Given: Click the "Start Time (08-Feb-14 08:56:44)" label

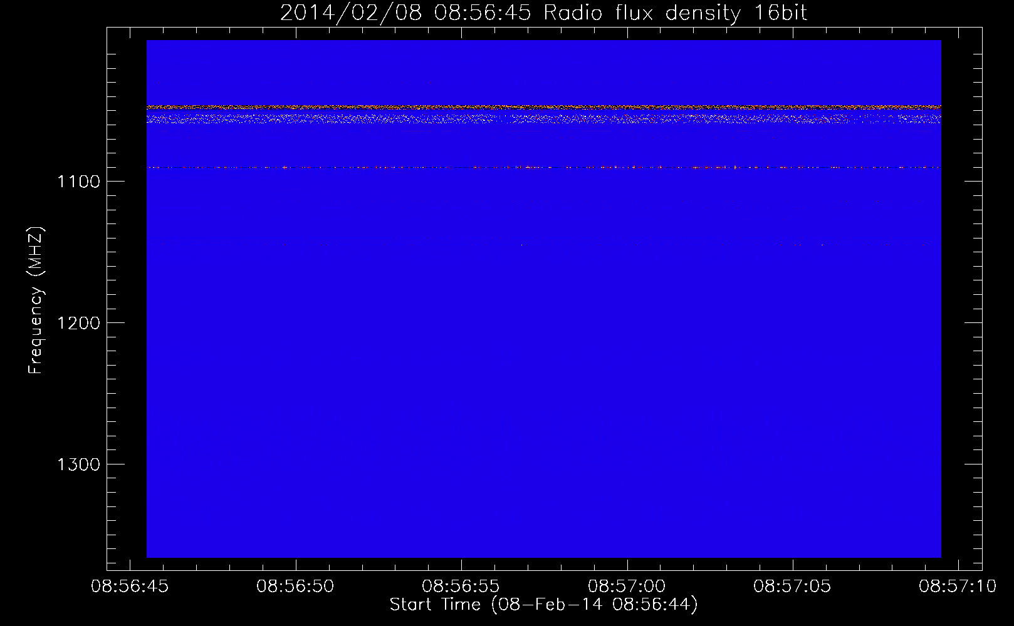Looking at the screenshot, I should [544, 605].
